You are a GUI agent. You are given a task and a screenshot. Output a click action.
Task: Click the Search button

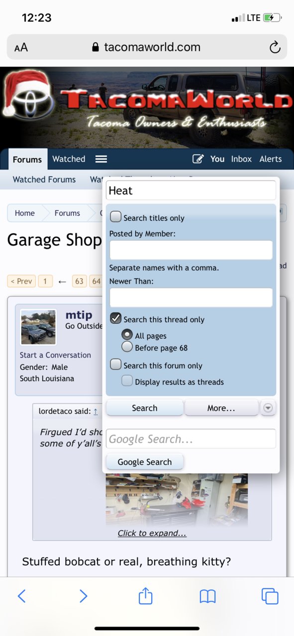(x=145, y=408)
